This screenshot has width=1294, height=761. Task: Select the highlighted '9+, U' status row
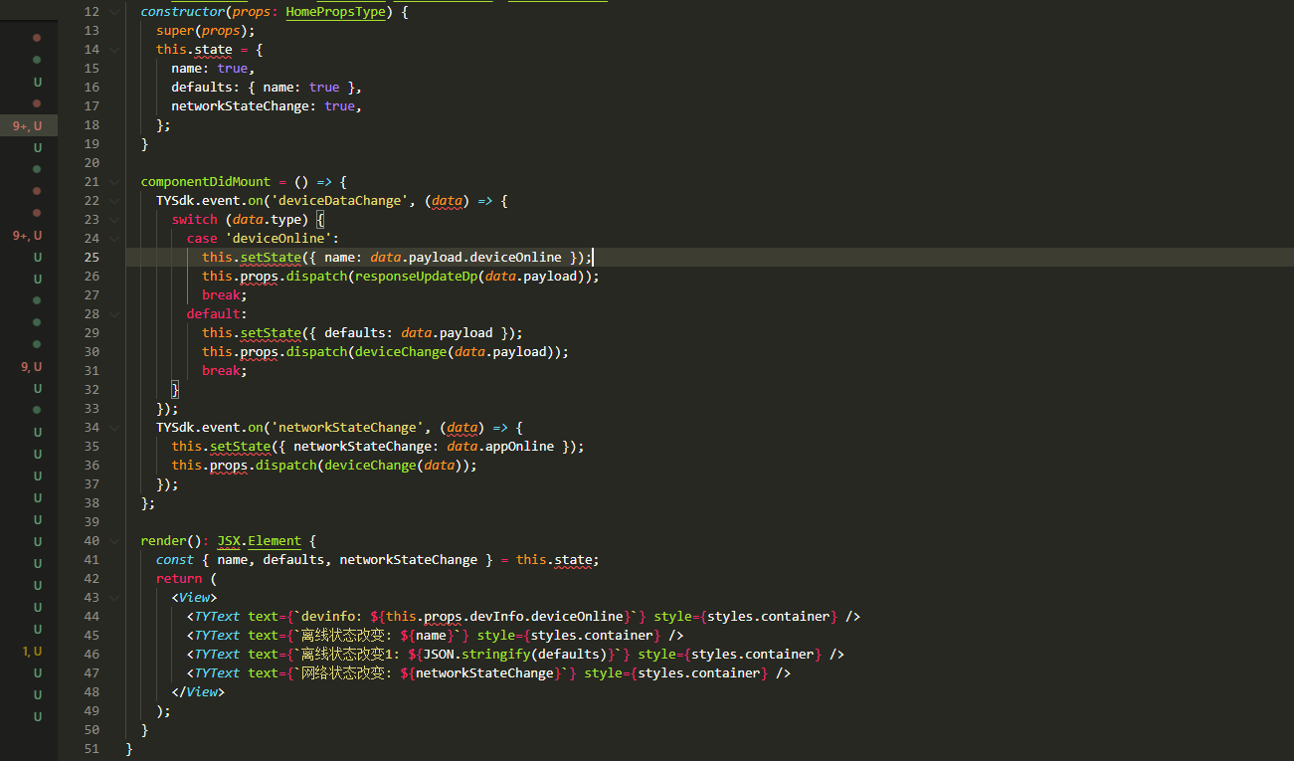point(29,125)
